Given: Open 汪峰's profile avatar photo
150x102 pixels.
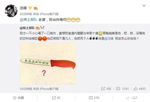Looking at the screenshot, I should pos(11,11).
